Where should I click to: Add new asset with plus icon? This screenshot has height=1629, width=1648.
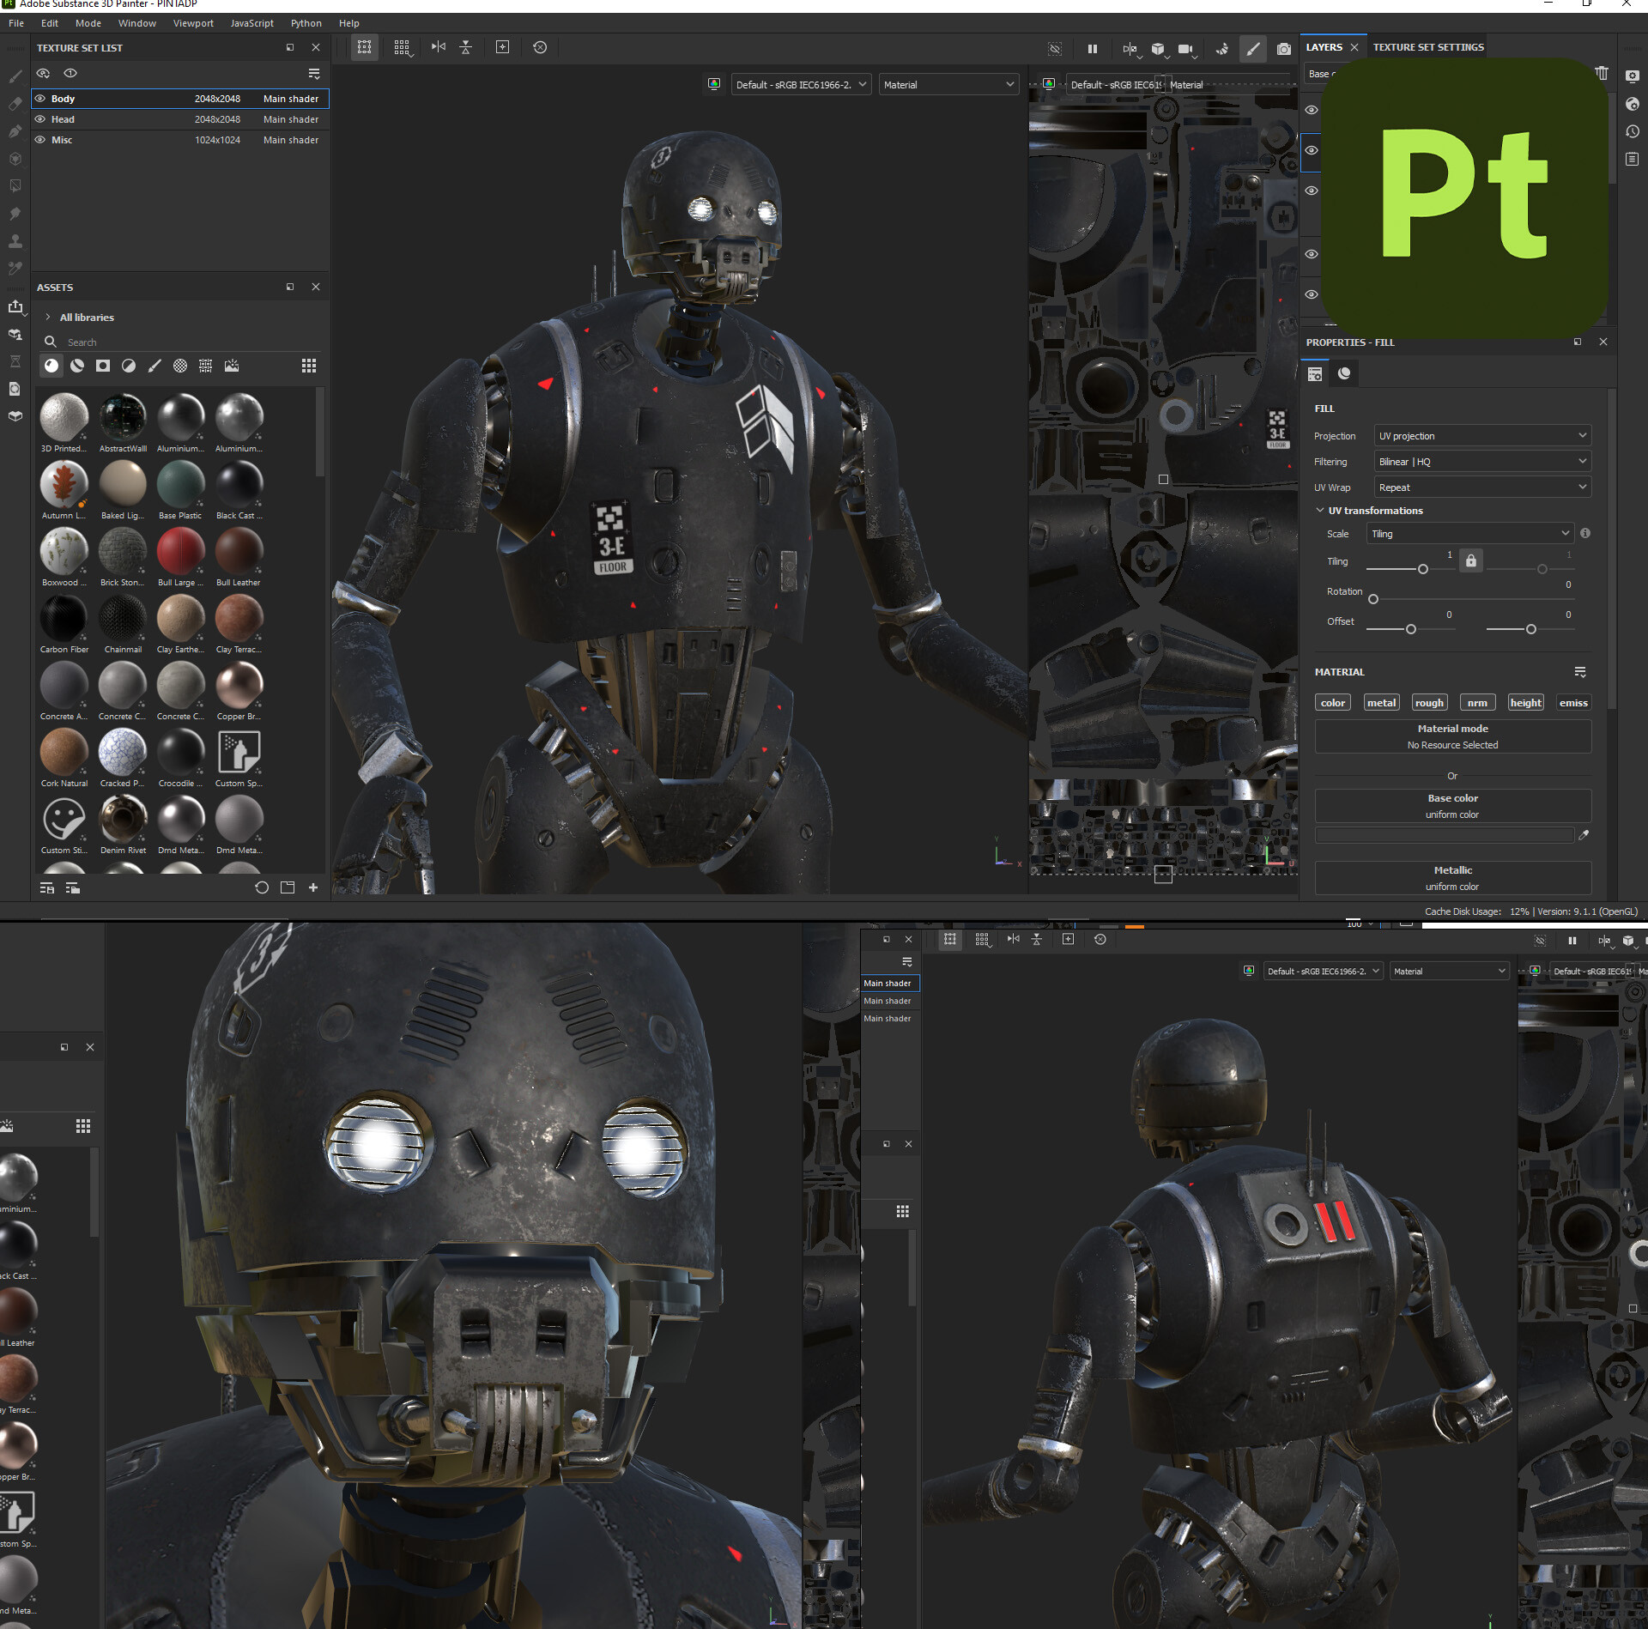click(x=313, y=887)
